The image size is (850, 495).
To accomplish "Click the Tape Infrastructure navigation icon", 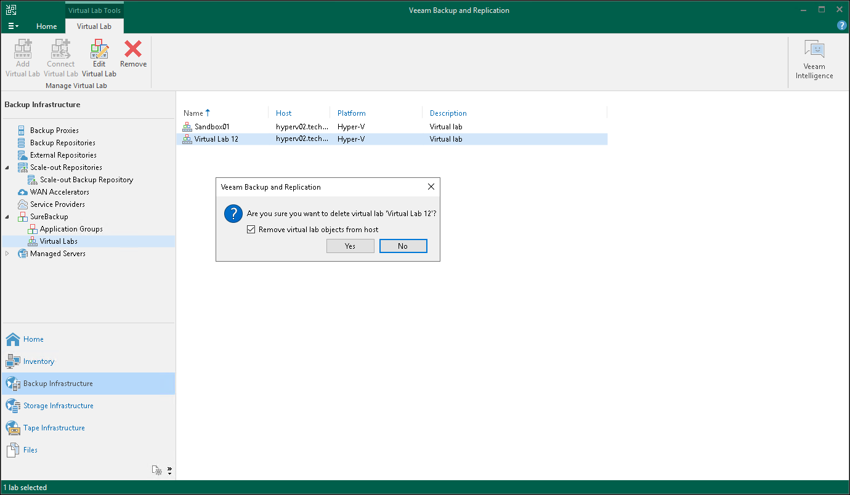I will (x=13, y=428).
